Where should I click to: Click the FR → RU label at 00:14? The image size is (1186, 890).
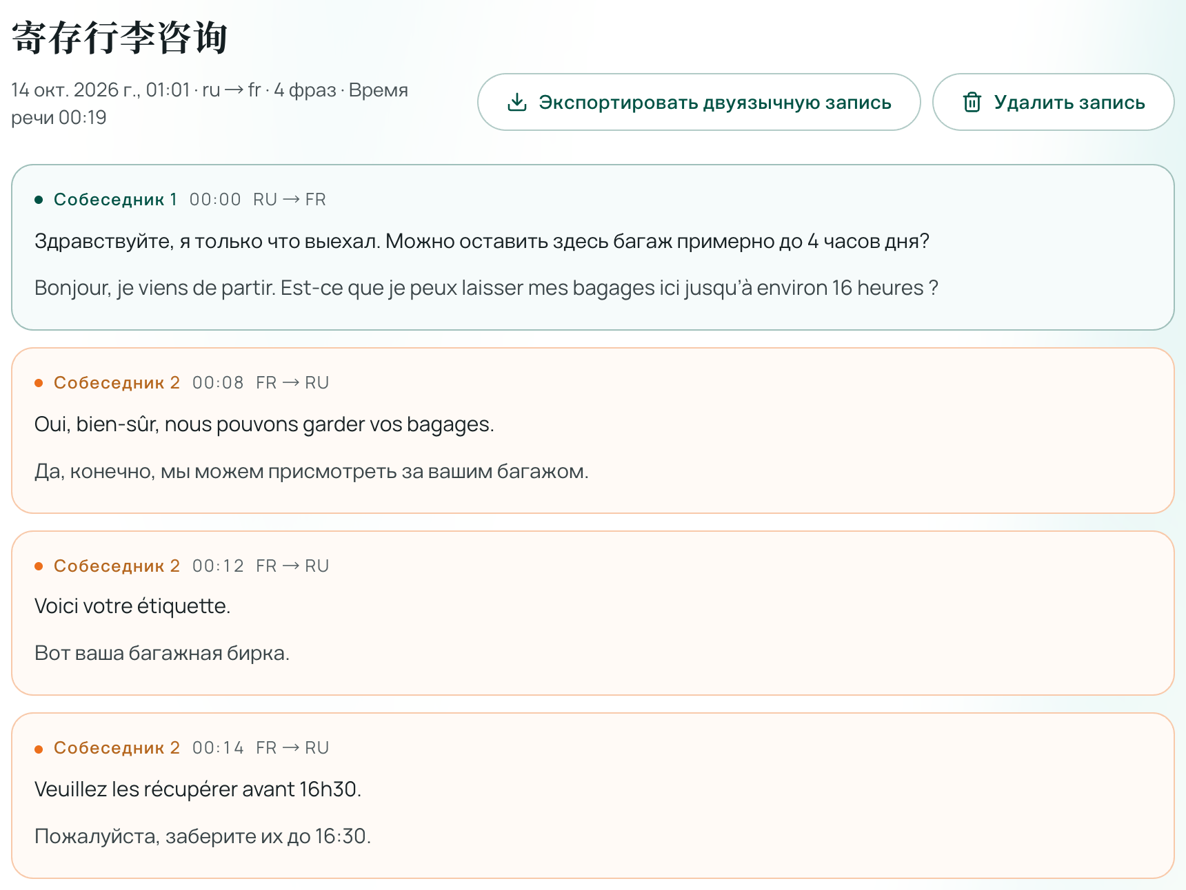[x=292, y=748]
